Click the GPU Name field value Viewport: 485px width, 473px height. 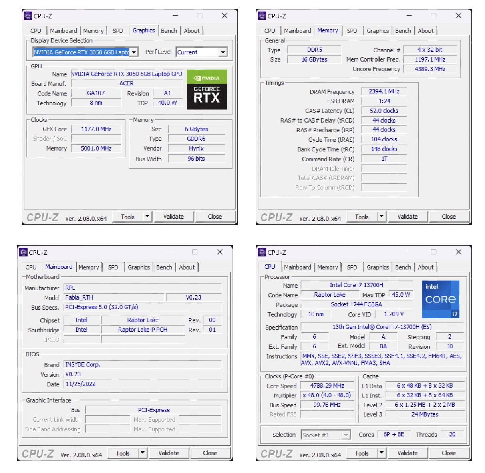[x=127, y=74]
